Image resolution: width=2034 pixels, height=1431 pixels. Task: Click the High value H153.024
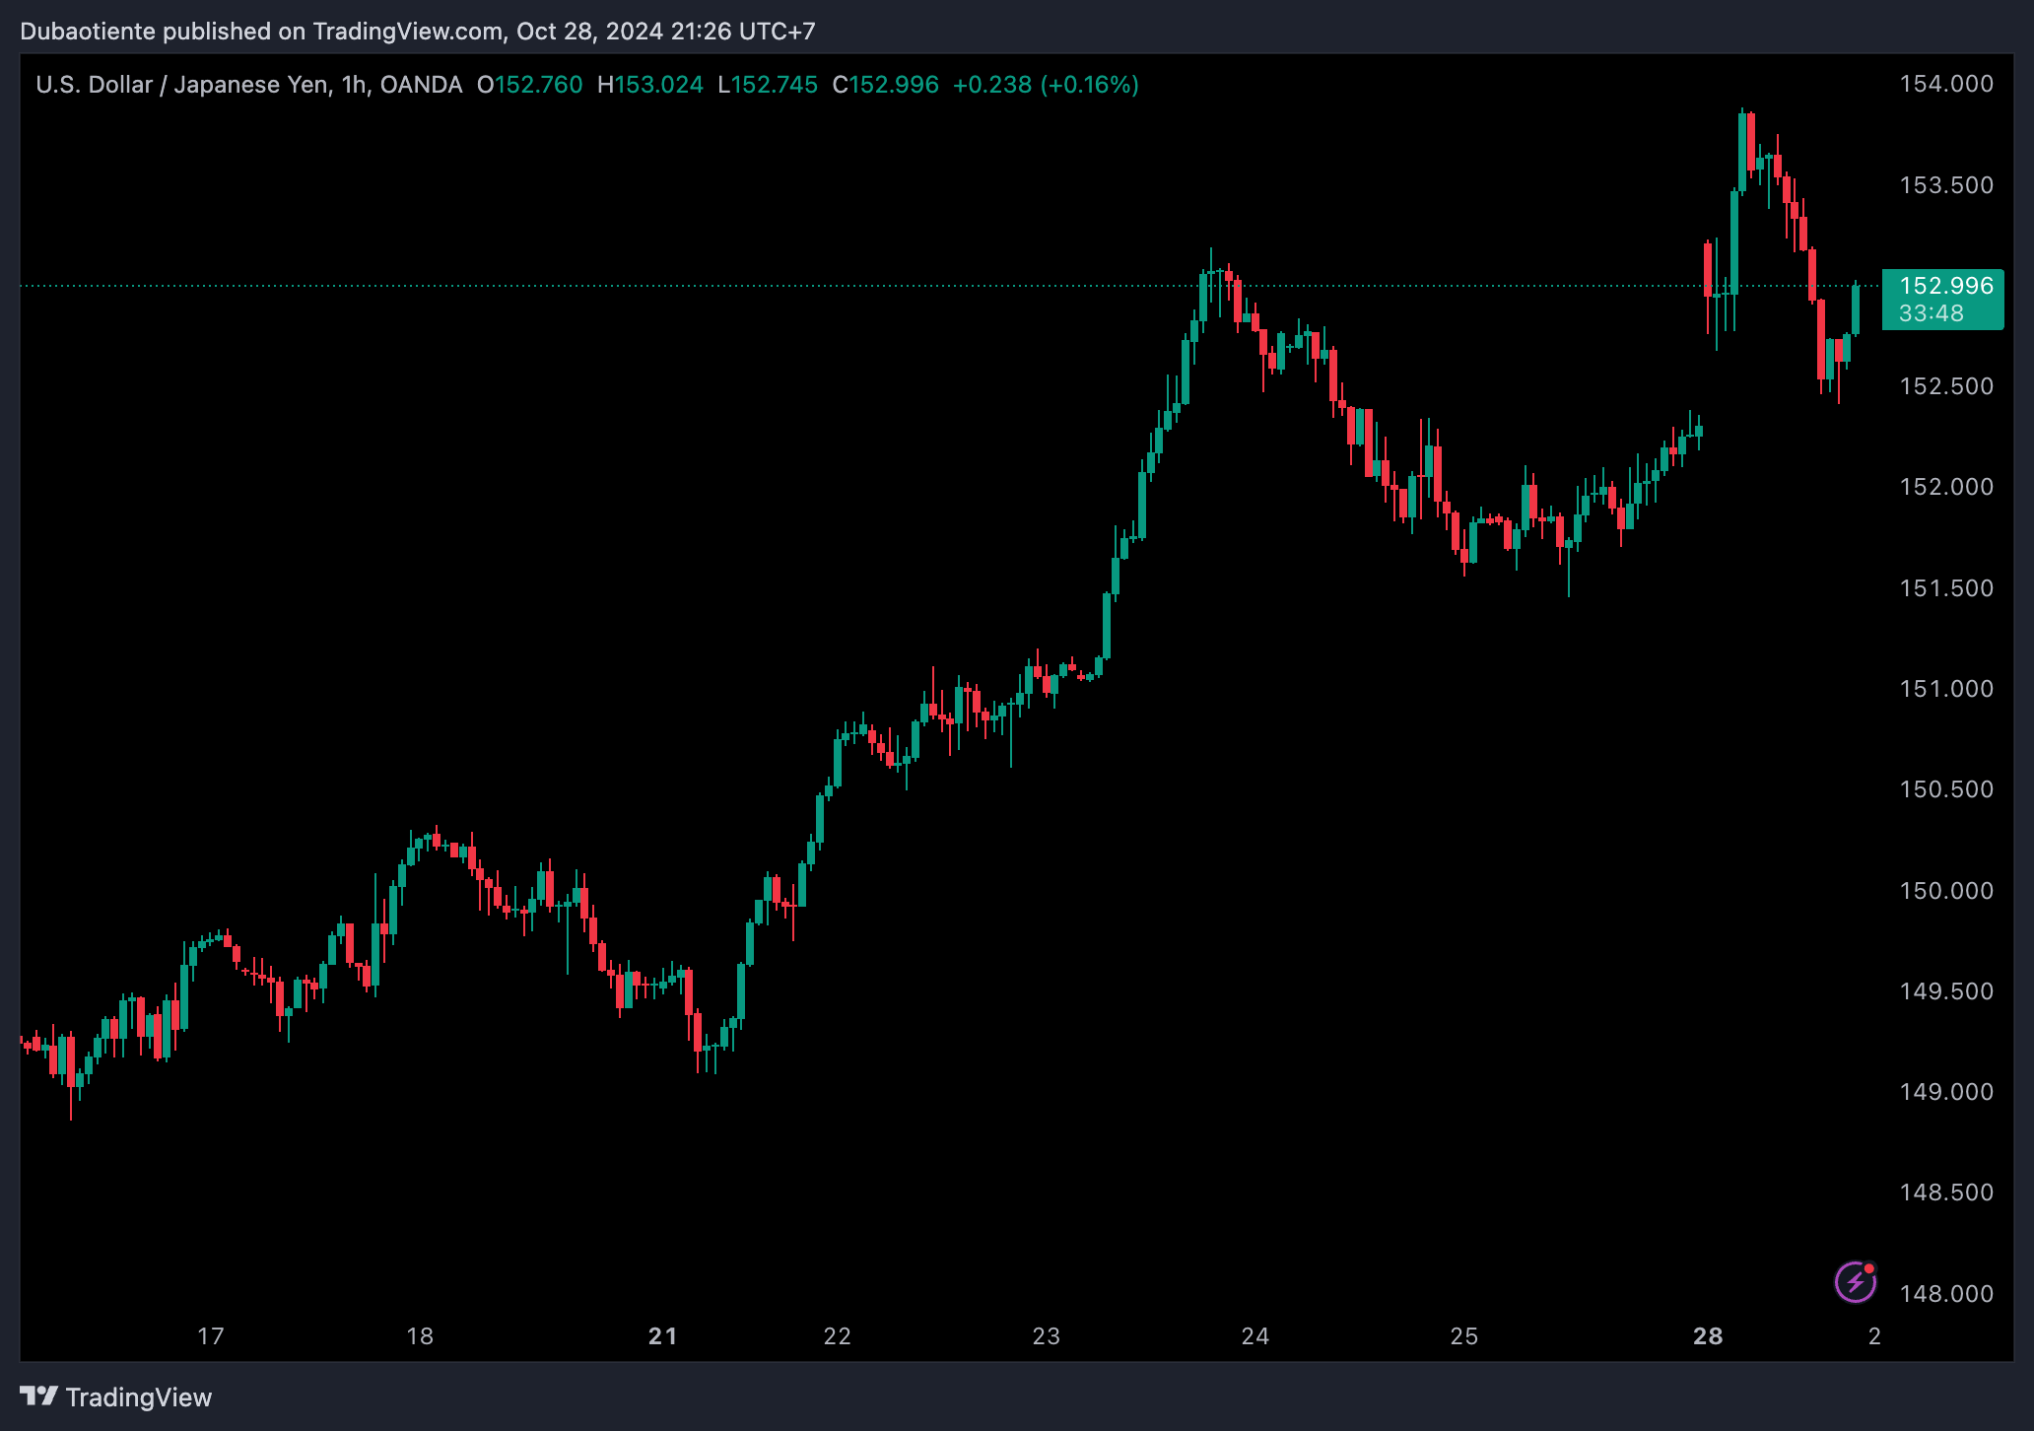(650, 85)
